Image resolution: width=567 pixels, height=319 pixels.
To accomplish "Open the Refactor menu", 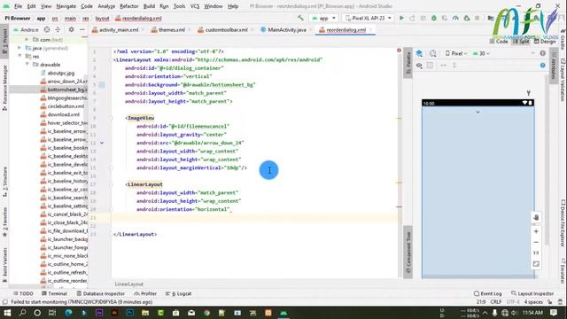I will (129, 6).
